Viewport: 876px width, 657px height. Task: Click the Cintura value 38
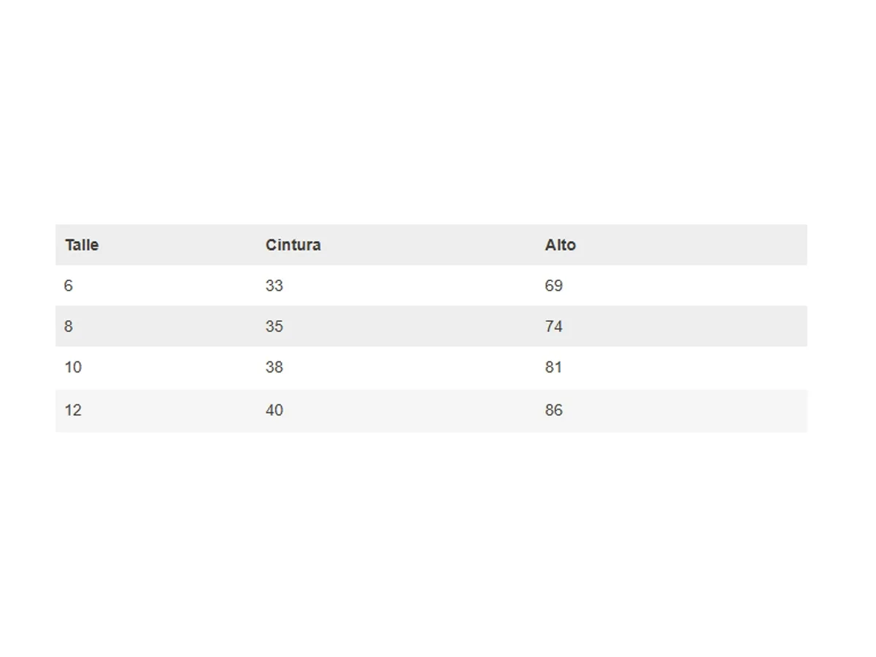pos(274,367)
